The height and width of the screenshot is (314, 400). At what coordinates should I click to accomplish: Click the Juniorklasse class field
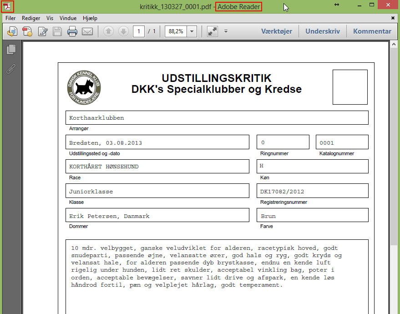[x=157, y=191]
